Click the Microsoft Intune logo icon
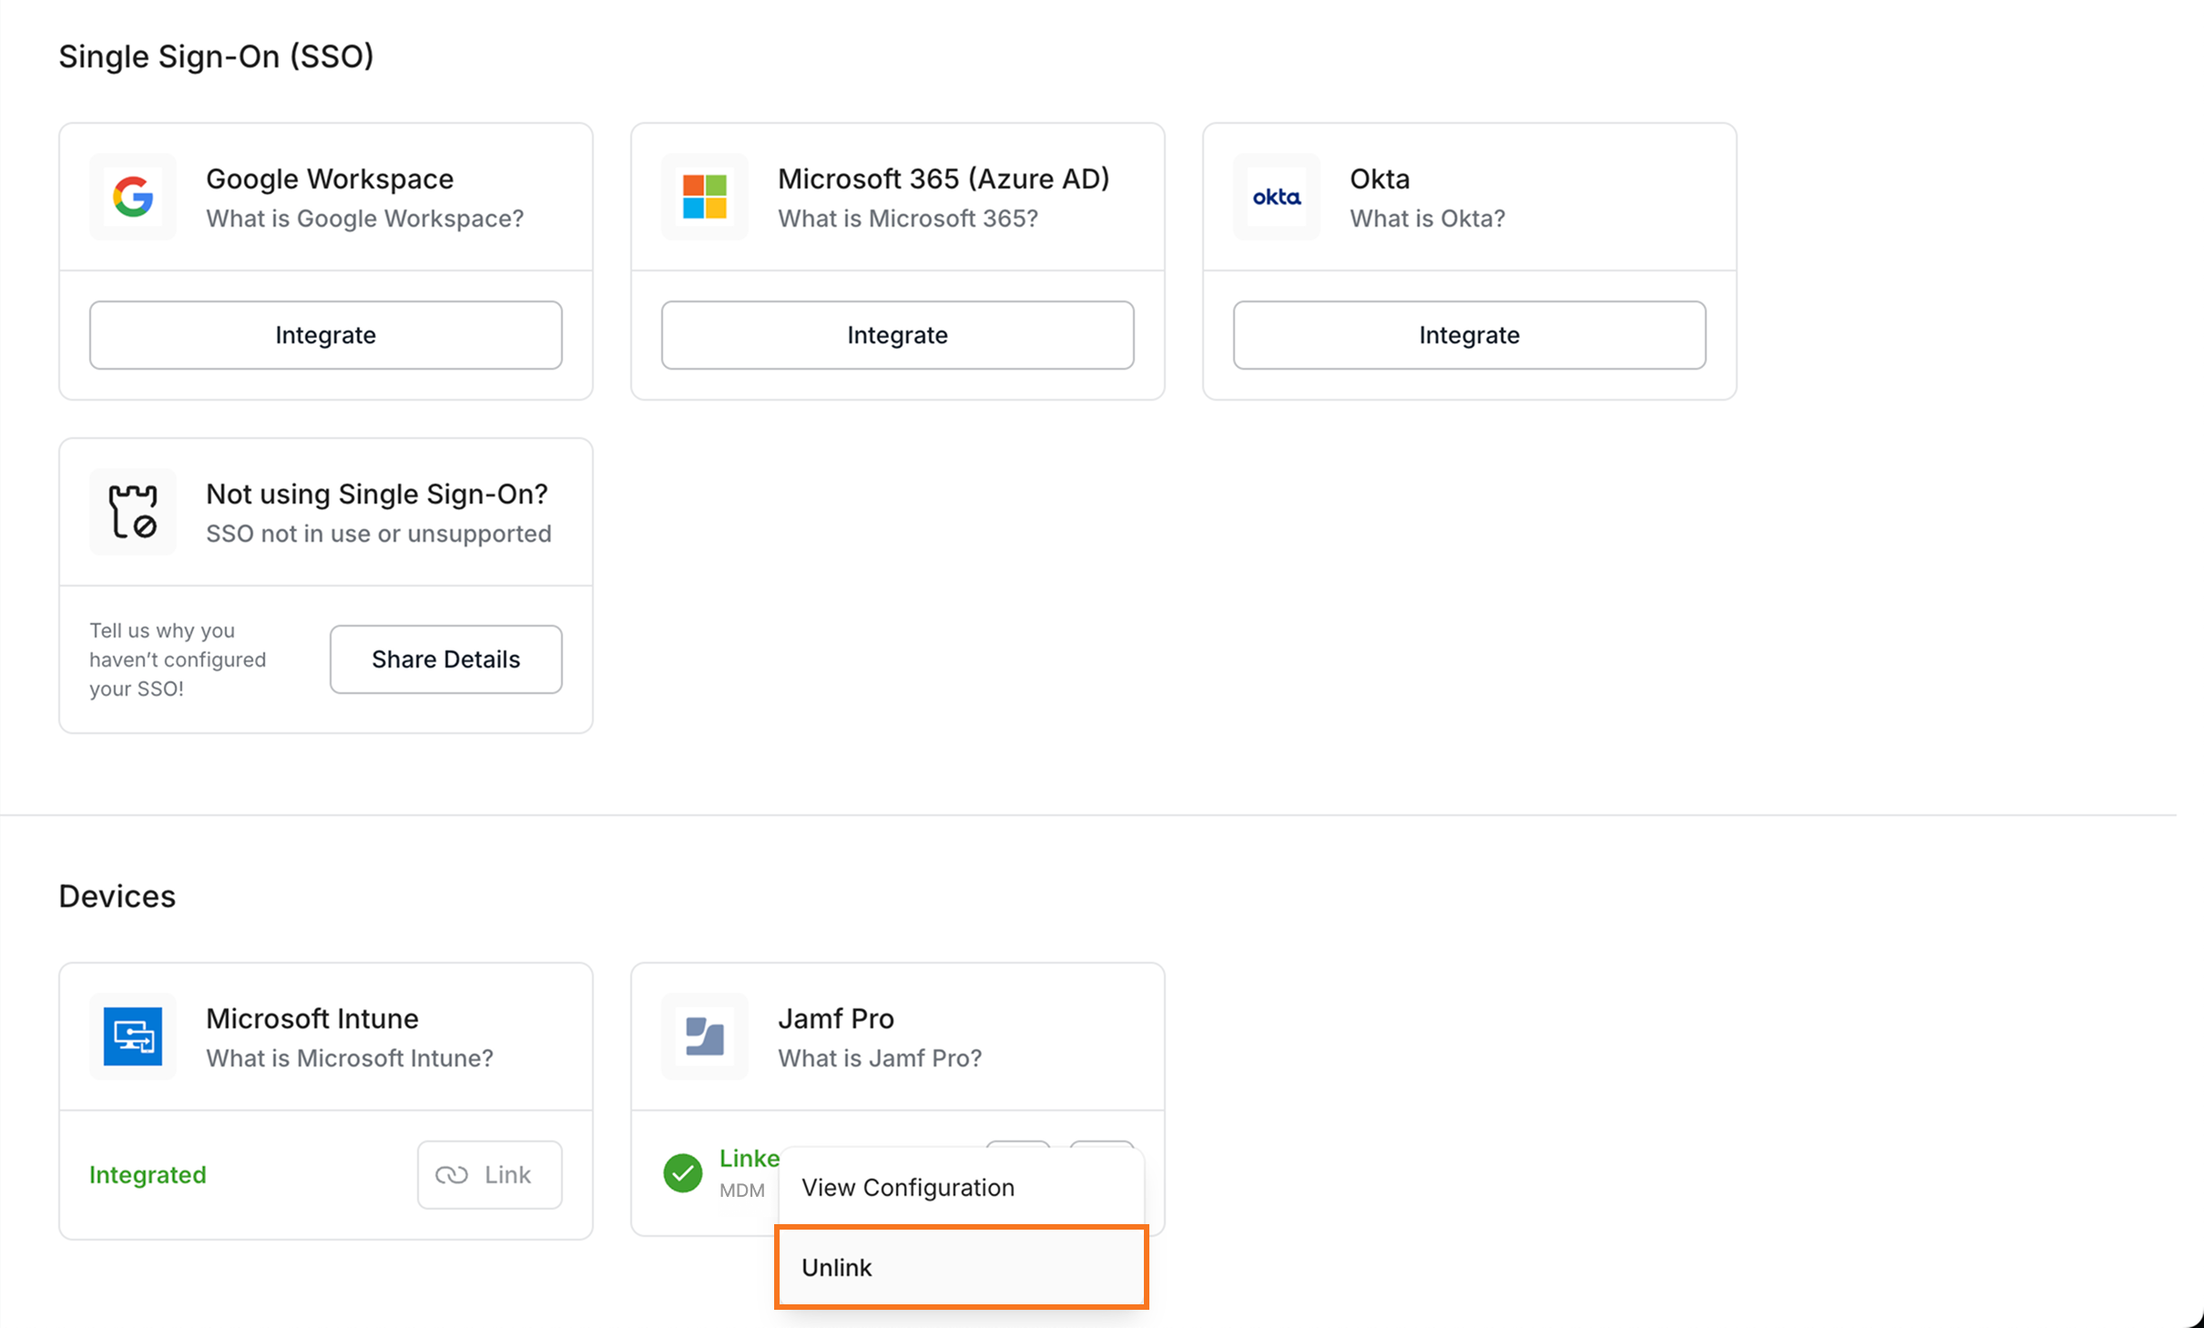The width and height of the screenshot is (2204, 1328). 133,1037
